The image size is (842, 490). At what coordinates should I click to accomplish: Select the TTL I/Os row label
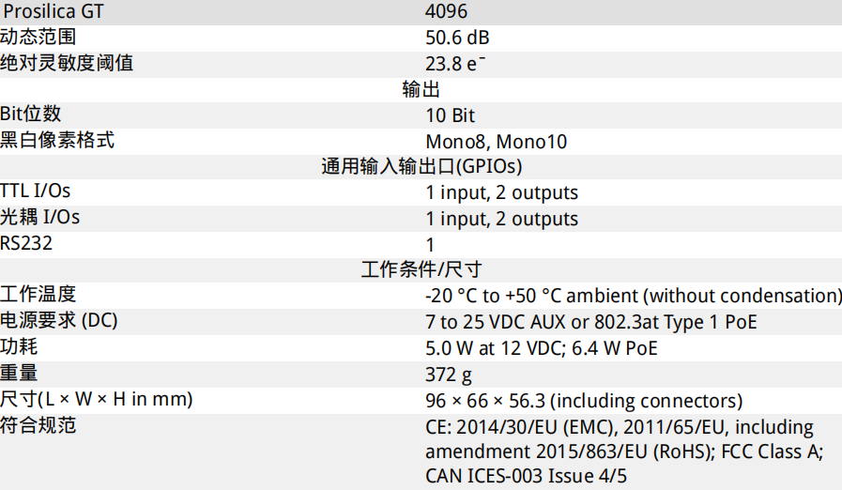tap(36, 191)
